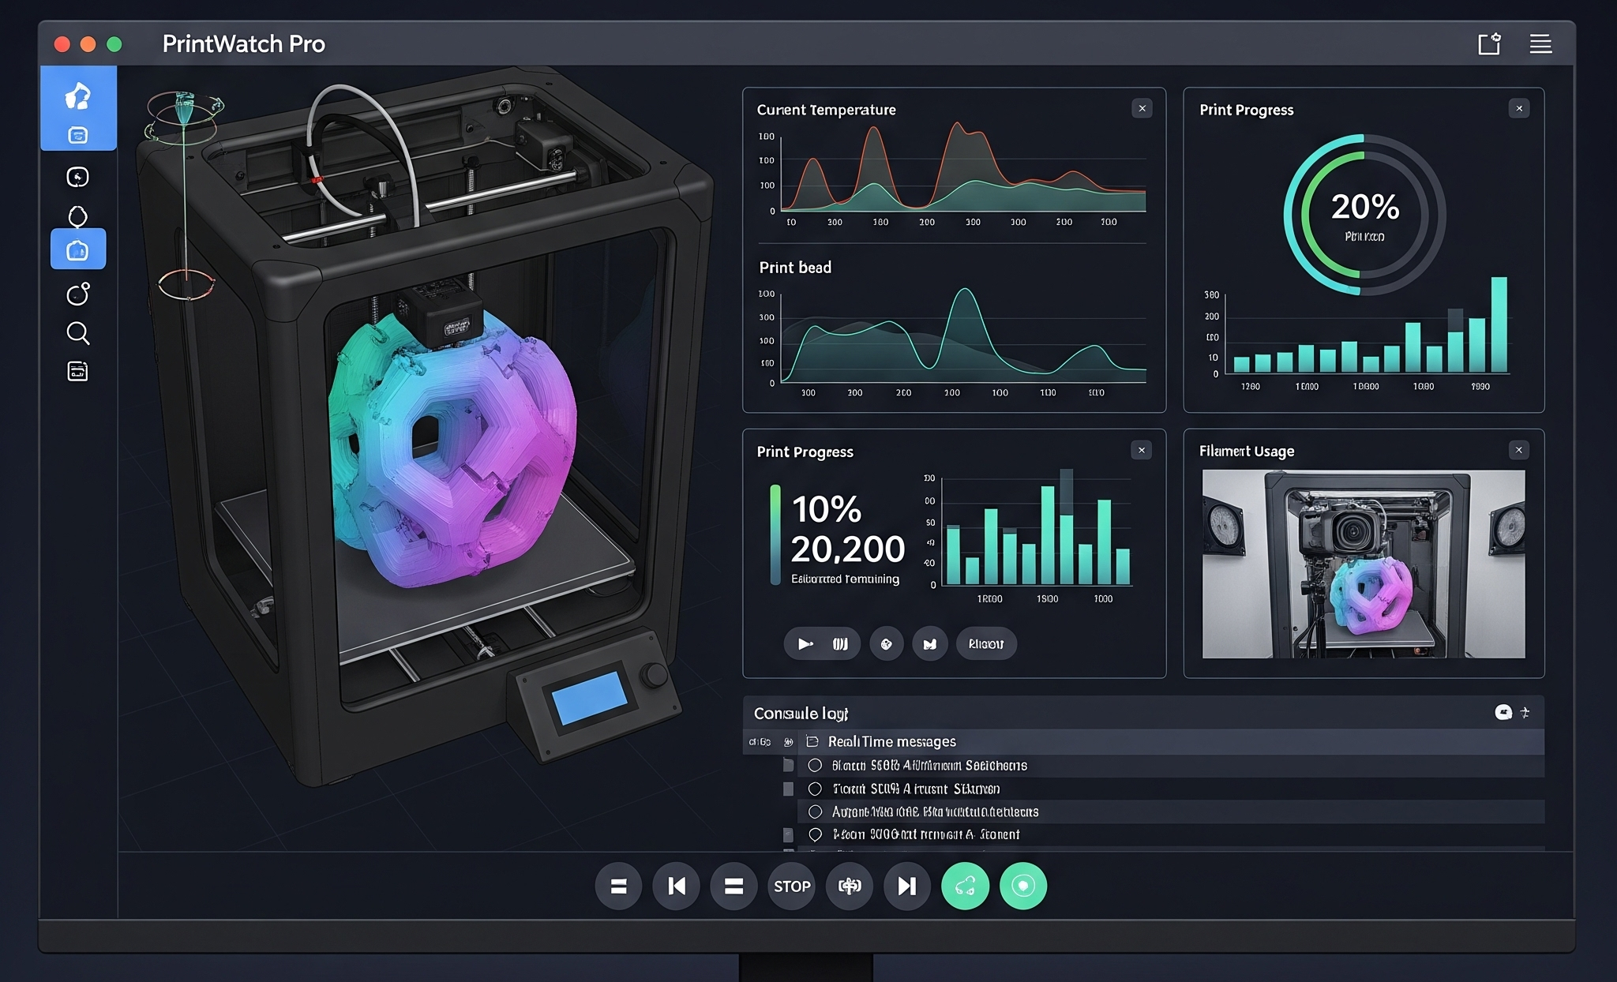Viewport: 1617px width, 982px height.
Task: Click the "Real Time messages" label
Action: tap(891, 742)
